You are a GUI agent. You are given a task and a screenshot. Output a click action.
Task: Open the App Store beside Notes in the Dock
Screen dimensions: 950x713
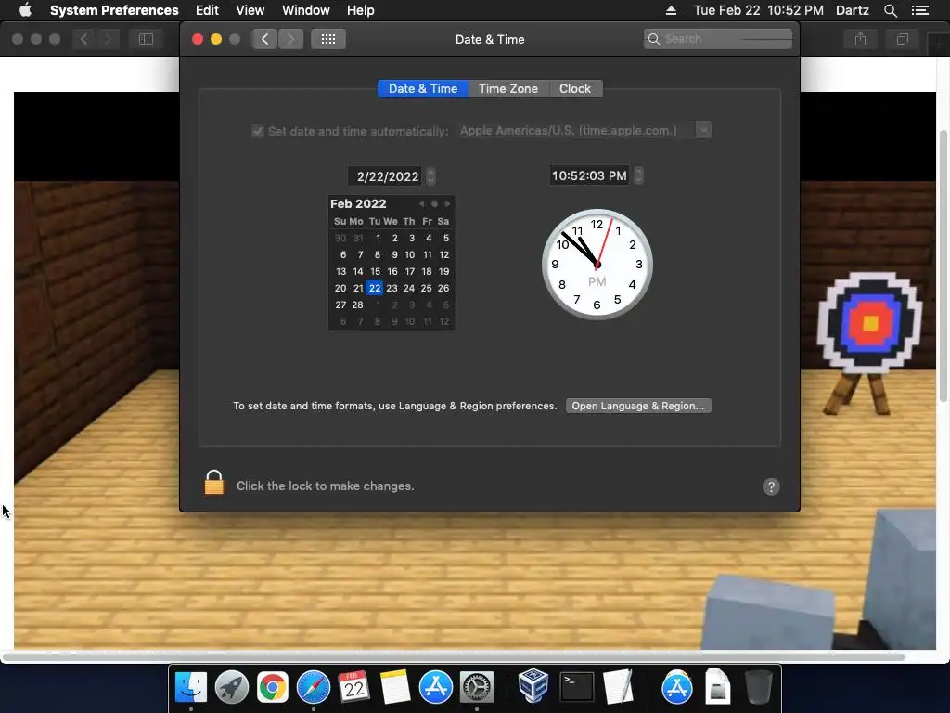tap(436, 687)
